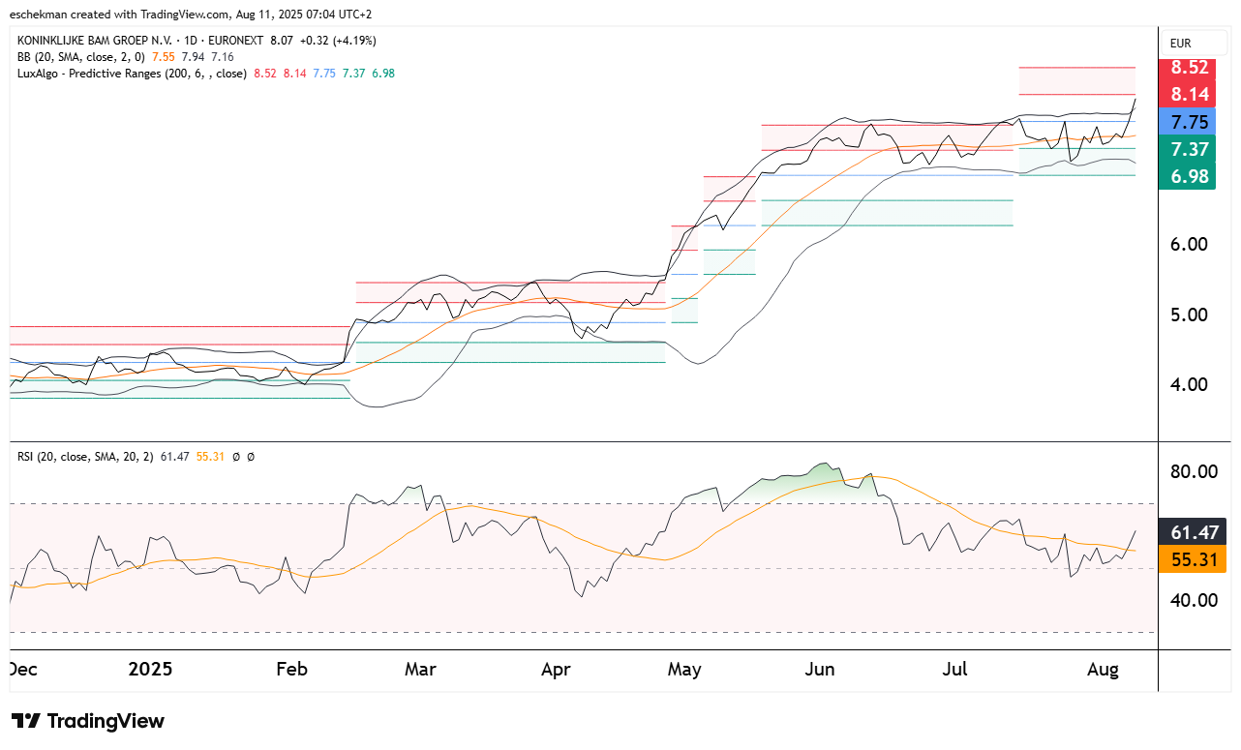Select the Aug marker on time axis

pyautogui.click(x=1103, y=670)
